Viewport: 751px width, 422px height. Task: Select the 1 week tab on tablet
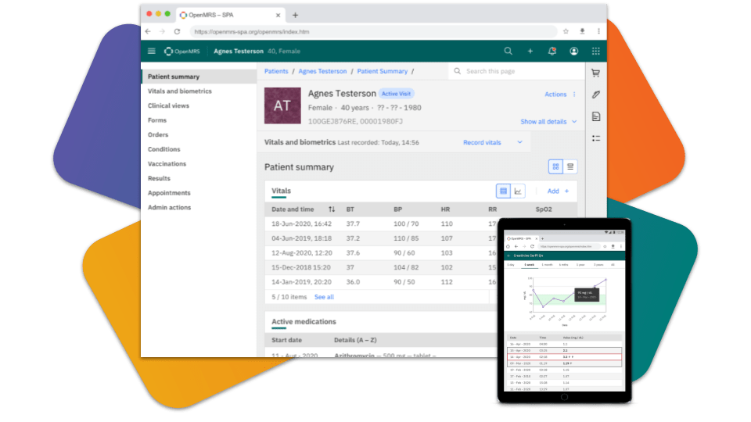pyautogui.click(x=530, y=265)
